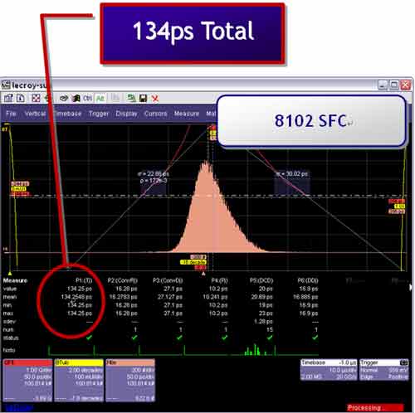Open the red-header trace descriptor box

[27, 381]
